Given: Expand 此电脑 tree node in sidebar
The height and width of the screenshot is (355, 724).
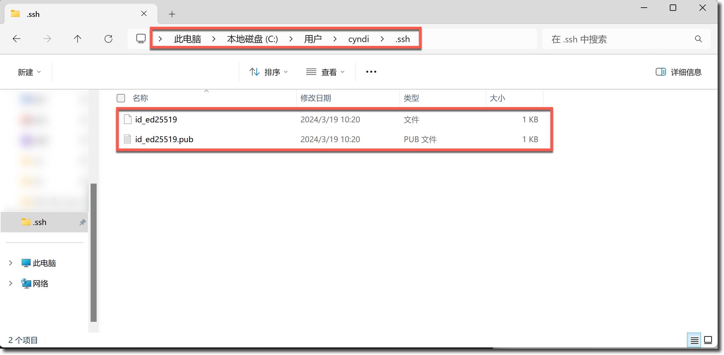Looking at the screenshot, I should point(11,263).
